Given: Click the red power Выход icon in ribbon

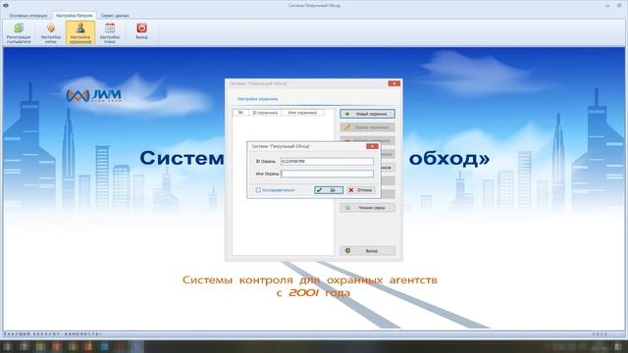Looking at the screenshot, I should click(141, 31).
